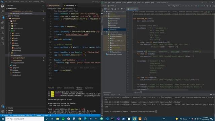Switch to DEBUG CONSOLE tab in VS Code panel
The width and height of the screenshot is (215, 121).
point(69,88)
